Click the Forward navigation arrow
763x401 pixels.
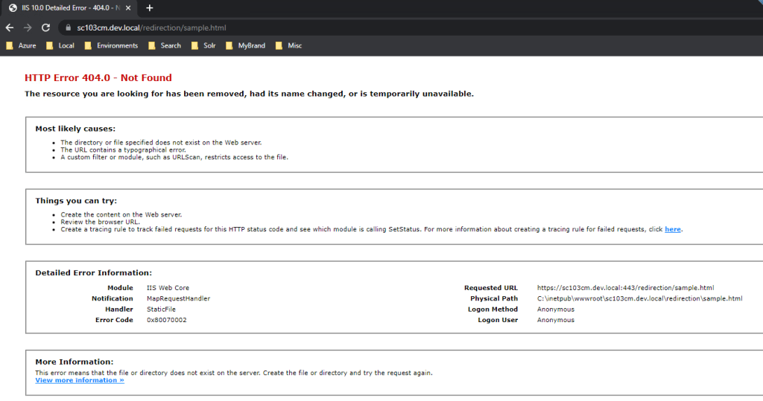tap(28, 28)
